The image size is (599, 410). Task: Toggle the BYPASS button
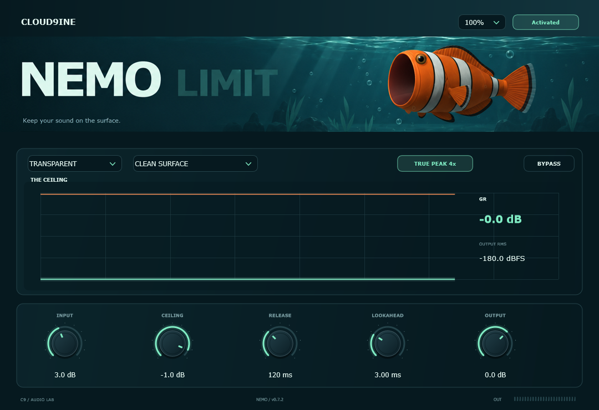click(x=549, y=163)
